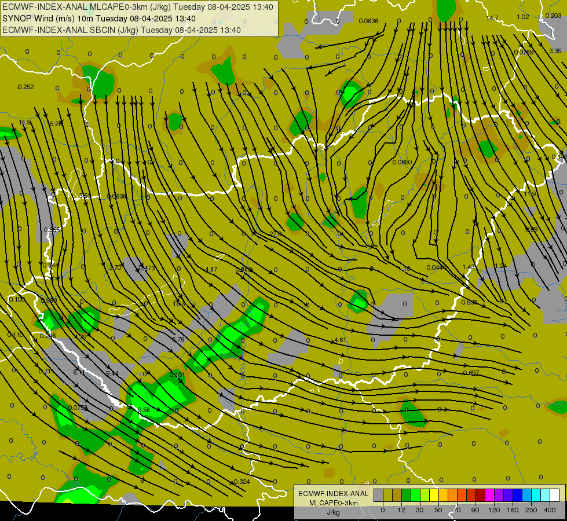Click the legend tick label 160
The height and width of the screenshot is (521, 567).
tap(513, 510)
